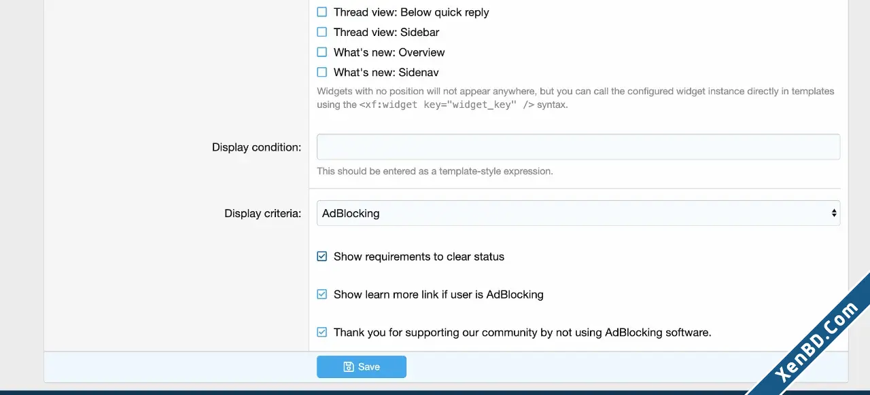Click the 'Display condition:' field label

pos(256,147)
